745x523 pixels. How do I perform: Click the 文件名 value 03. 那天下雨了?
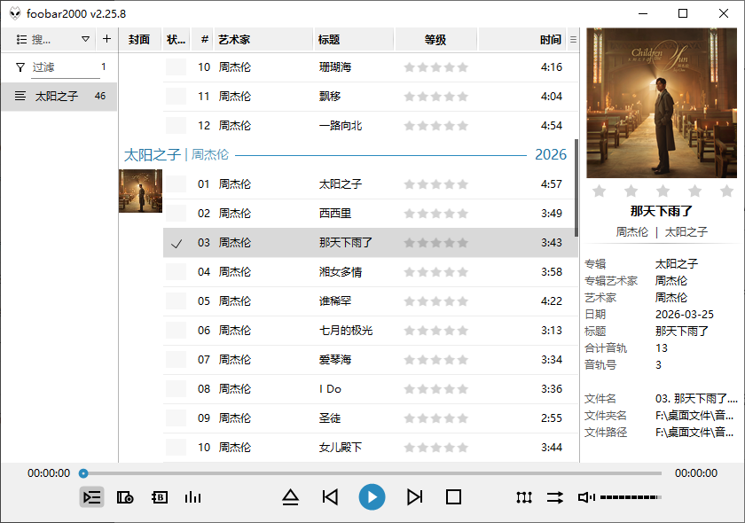pyautogui.click(x=696, y=399)
